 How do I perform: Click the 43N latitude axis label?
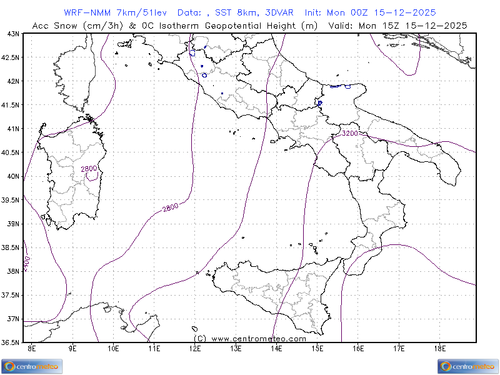[12, 34]
